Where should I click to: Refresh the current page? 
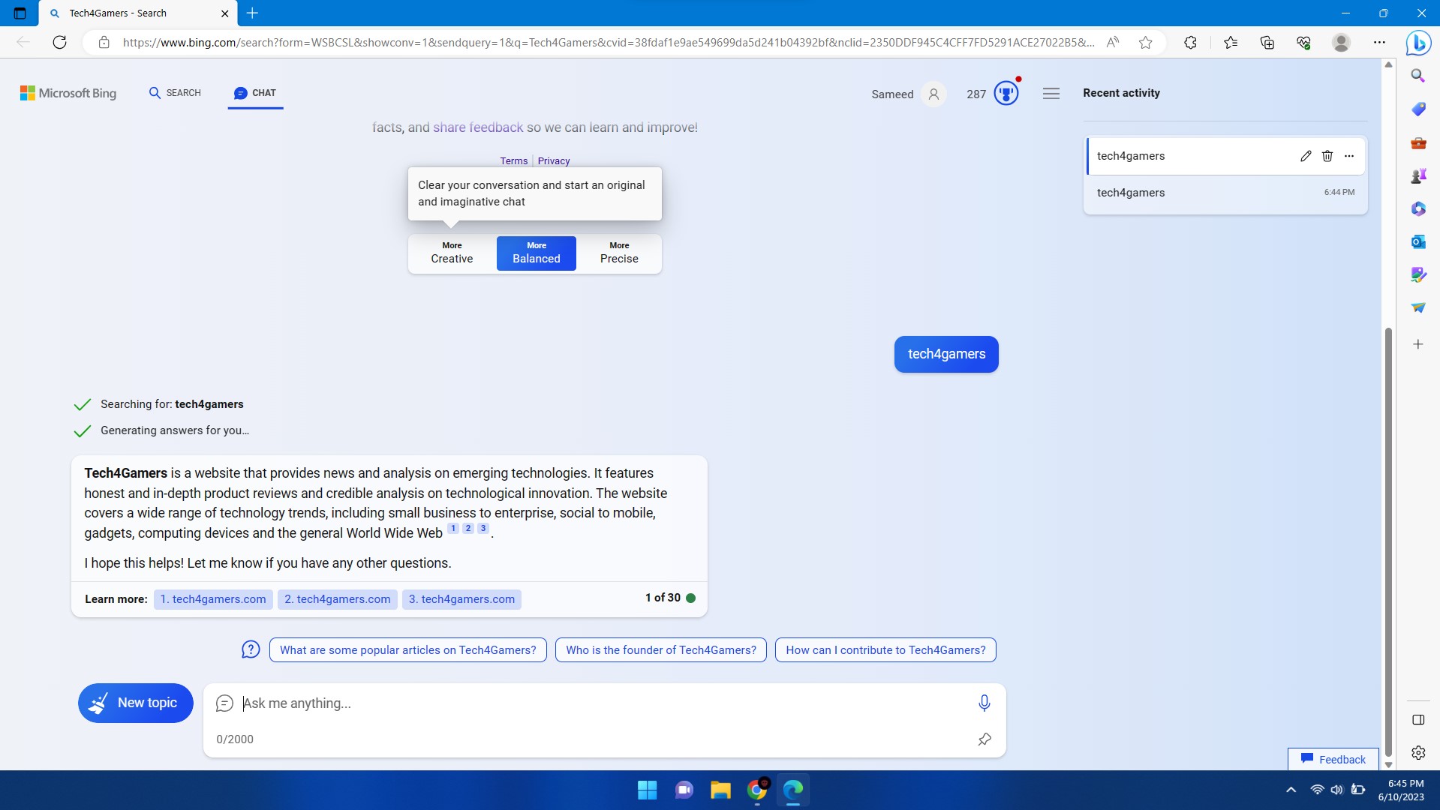coord(60,43)
